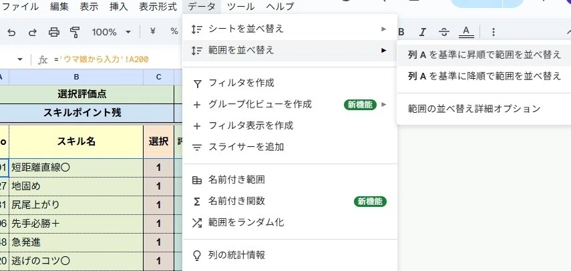The image size is (571, 271).
Task: Open the ツール menu
Action: click(x=240, y=7)
